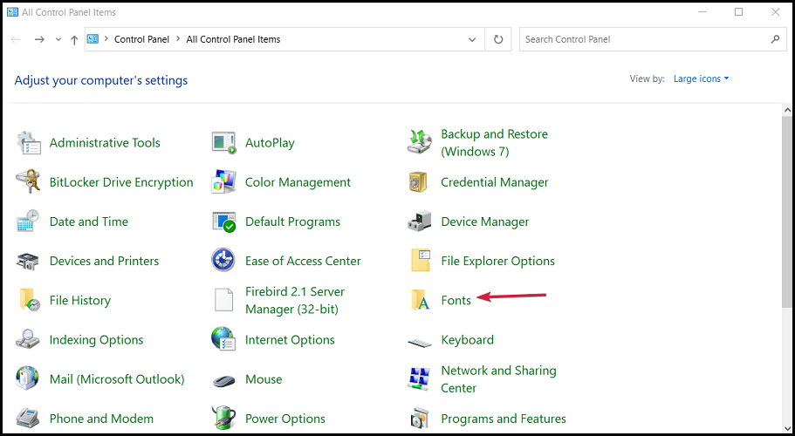Click the Search Control Panel field
Screen dimensions: 795x436
click(641, 39)
